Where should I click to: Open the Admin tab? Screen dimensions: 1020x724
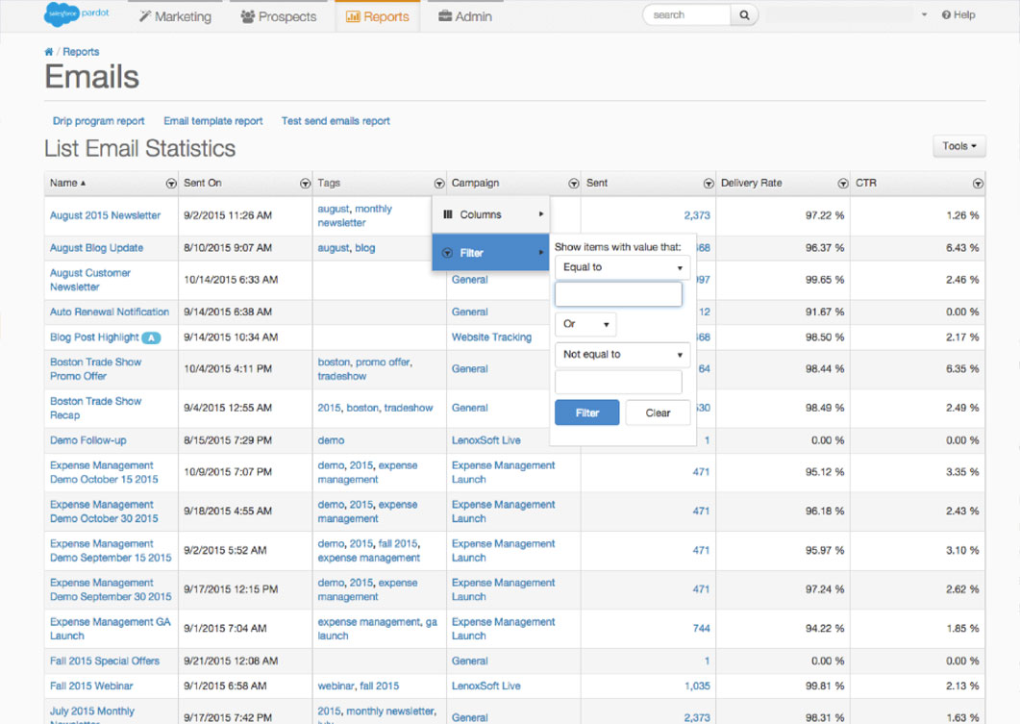coord(465,16)
